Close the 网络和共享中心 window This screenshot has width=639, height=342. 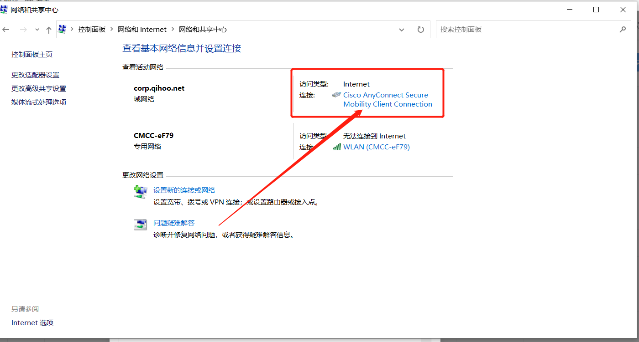pos(623,10)
